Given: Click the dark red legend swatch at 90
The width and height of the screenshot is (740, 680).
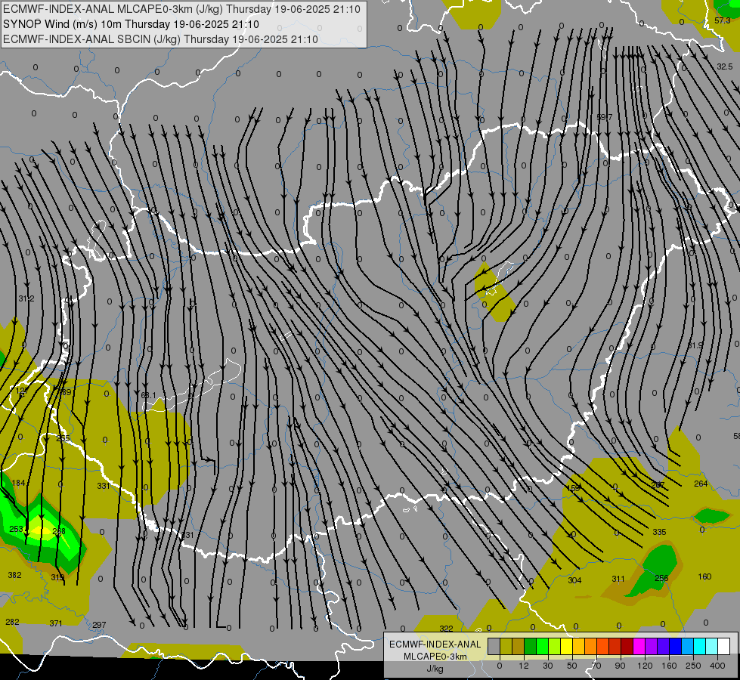Looking at the screenshot, I should [627, 646].
